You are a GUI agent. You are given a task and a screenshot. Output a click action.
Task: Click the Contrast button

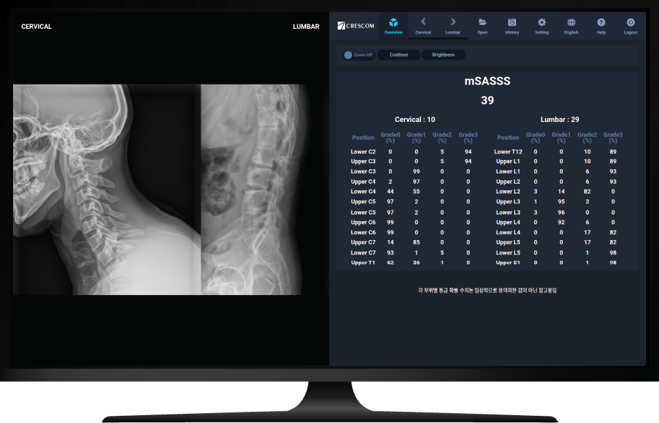point(399,55)
